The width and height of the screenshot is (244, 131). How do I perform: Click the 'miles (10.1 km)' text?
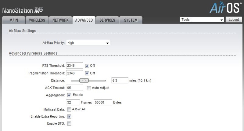point(140,81)
